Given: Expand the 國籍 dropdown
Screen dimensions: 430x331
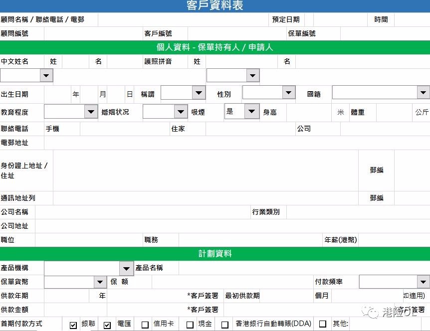Looking at the screenshot, I should [x=423, y=92].
